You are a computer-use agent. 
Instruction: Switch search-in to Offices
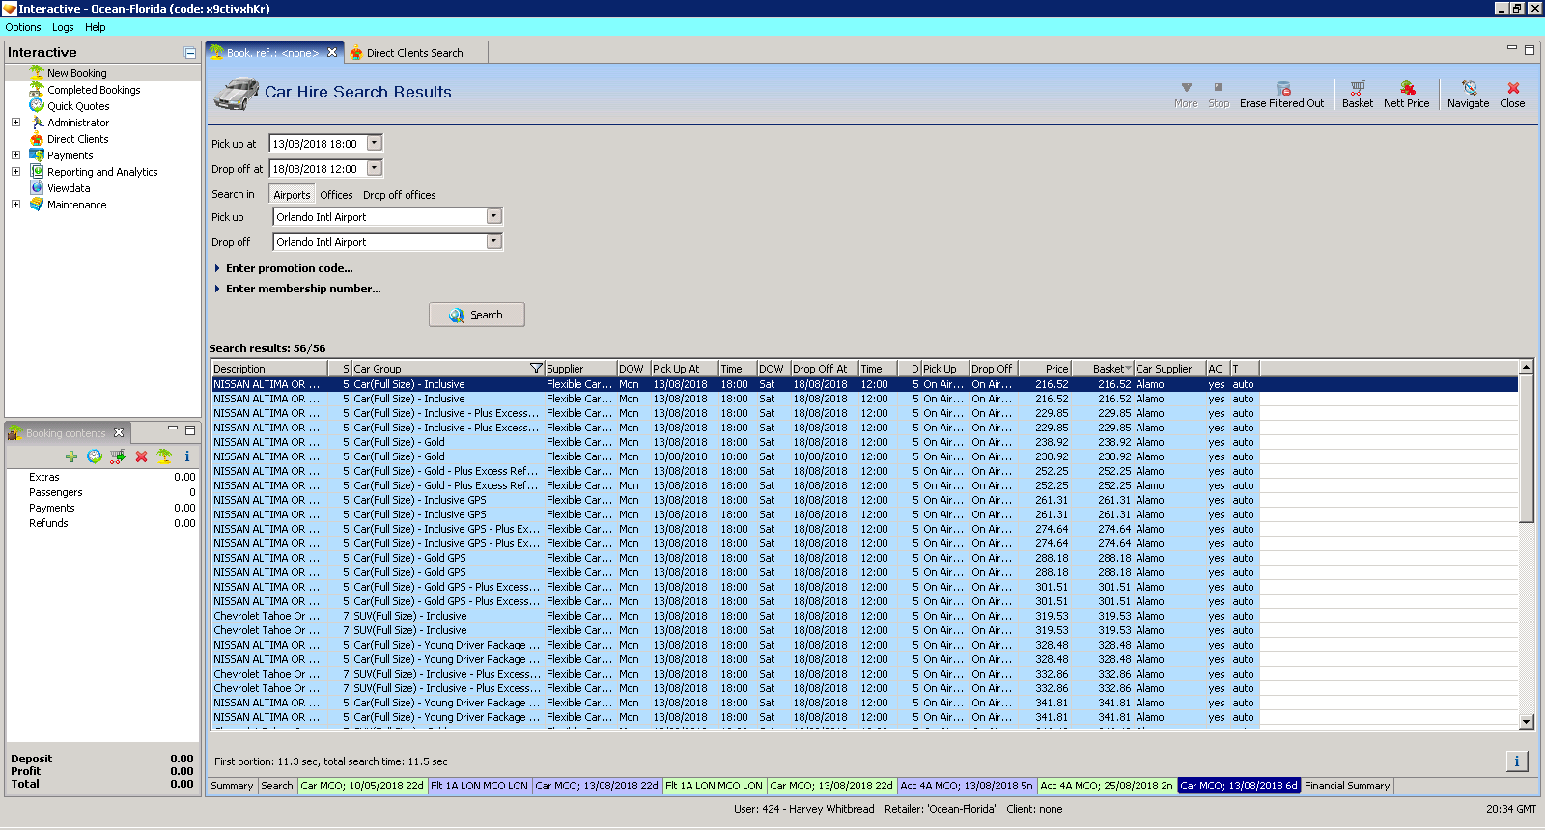[336, 195]
